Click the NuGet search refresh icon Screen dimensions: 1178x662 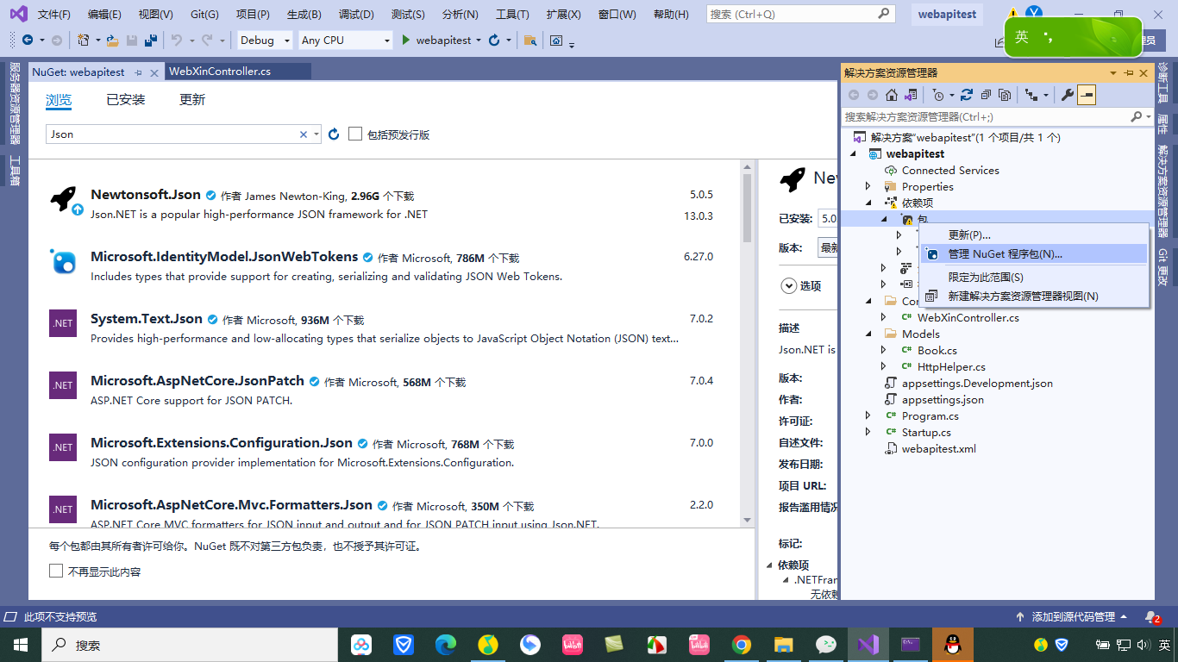(335, 134)
